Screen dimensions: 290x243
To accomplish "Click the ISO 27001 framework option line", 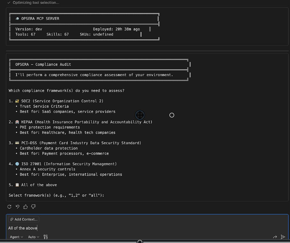I will point(69,164).
